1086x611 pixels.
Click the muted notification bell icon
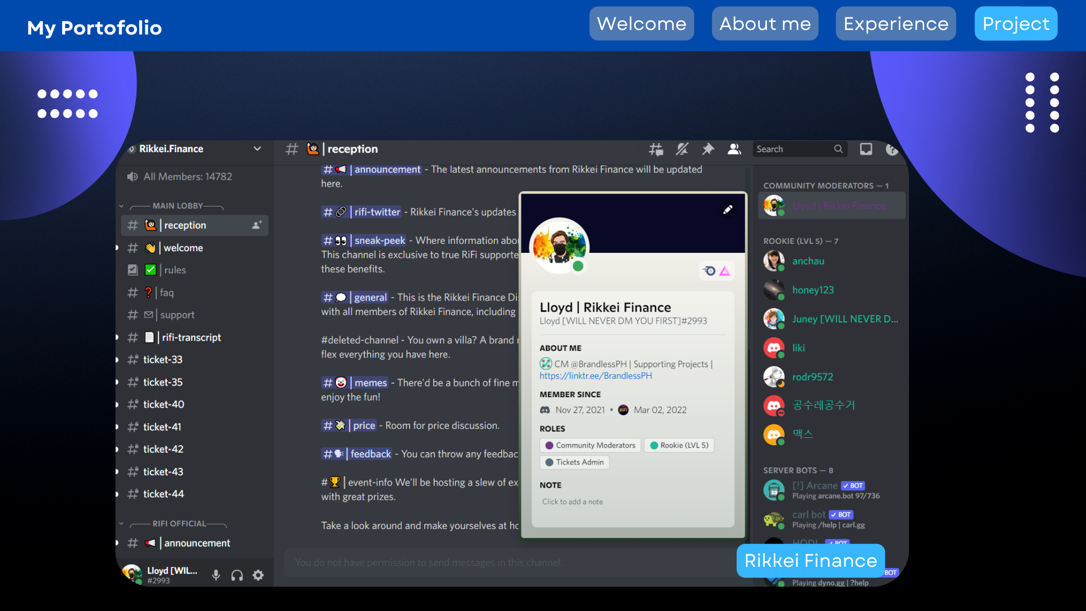(x=682, y=149)
